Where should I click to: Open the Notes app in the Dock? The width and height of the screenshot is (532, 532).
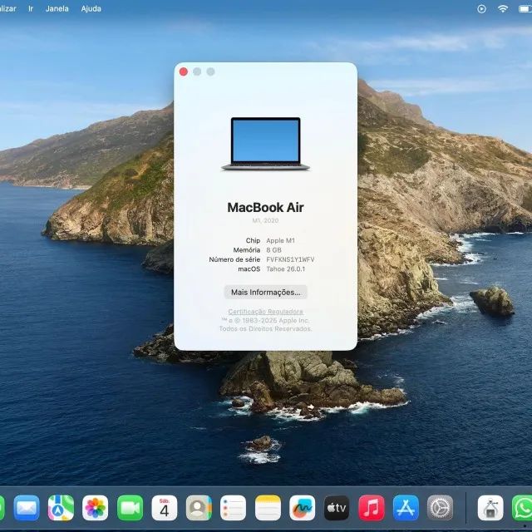(268, 508)
